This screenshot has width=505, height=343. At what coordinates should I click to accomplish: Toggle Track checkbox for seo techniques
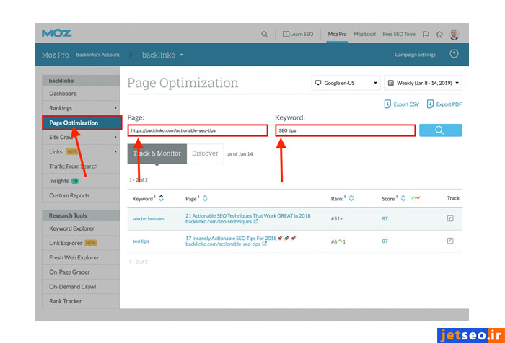[450, 218]
